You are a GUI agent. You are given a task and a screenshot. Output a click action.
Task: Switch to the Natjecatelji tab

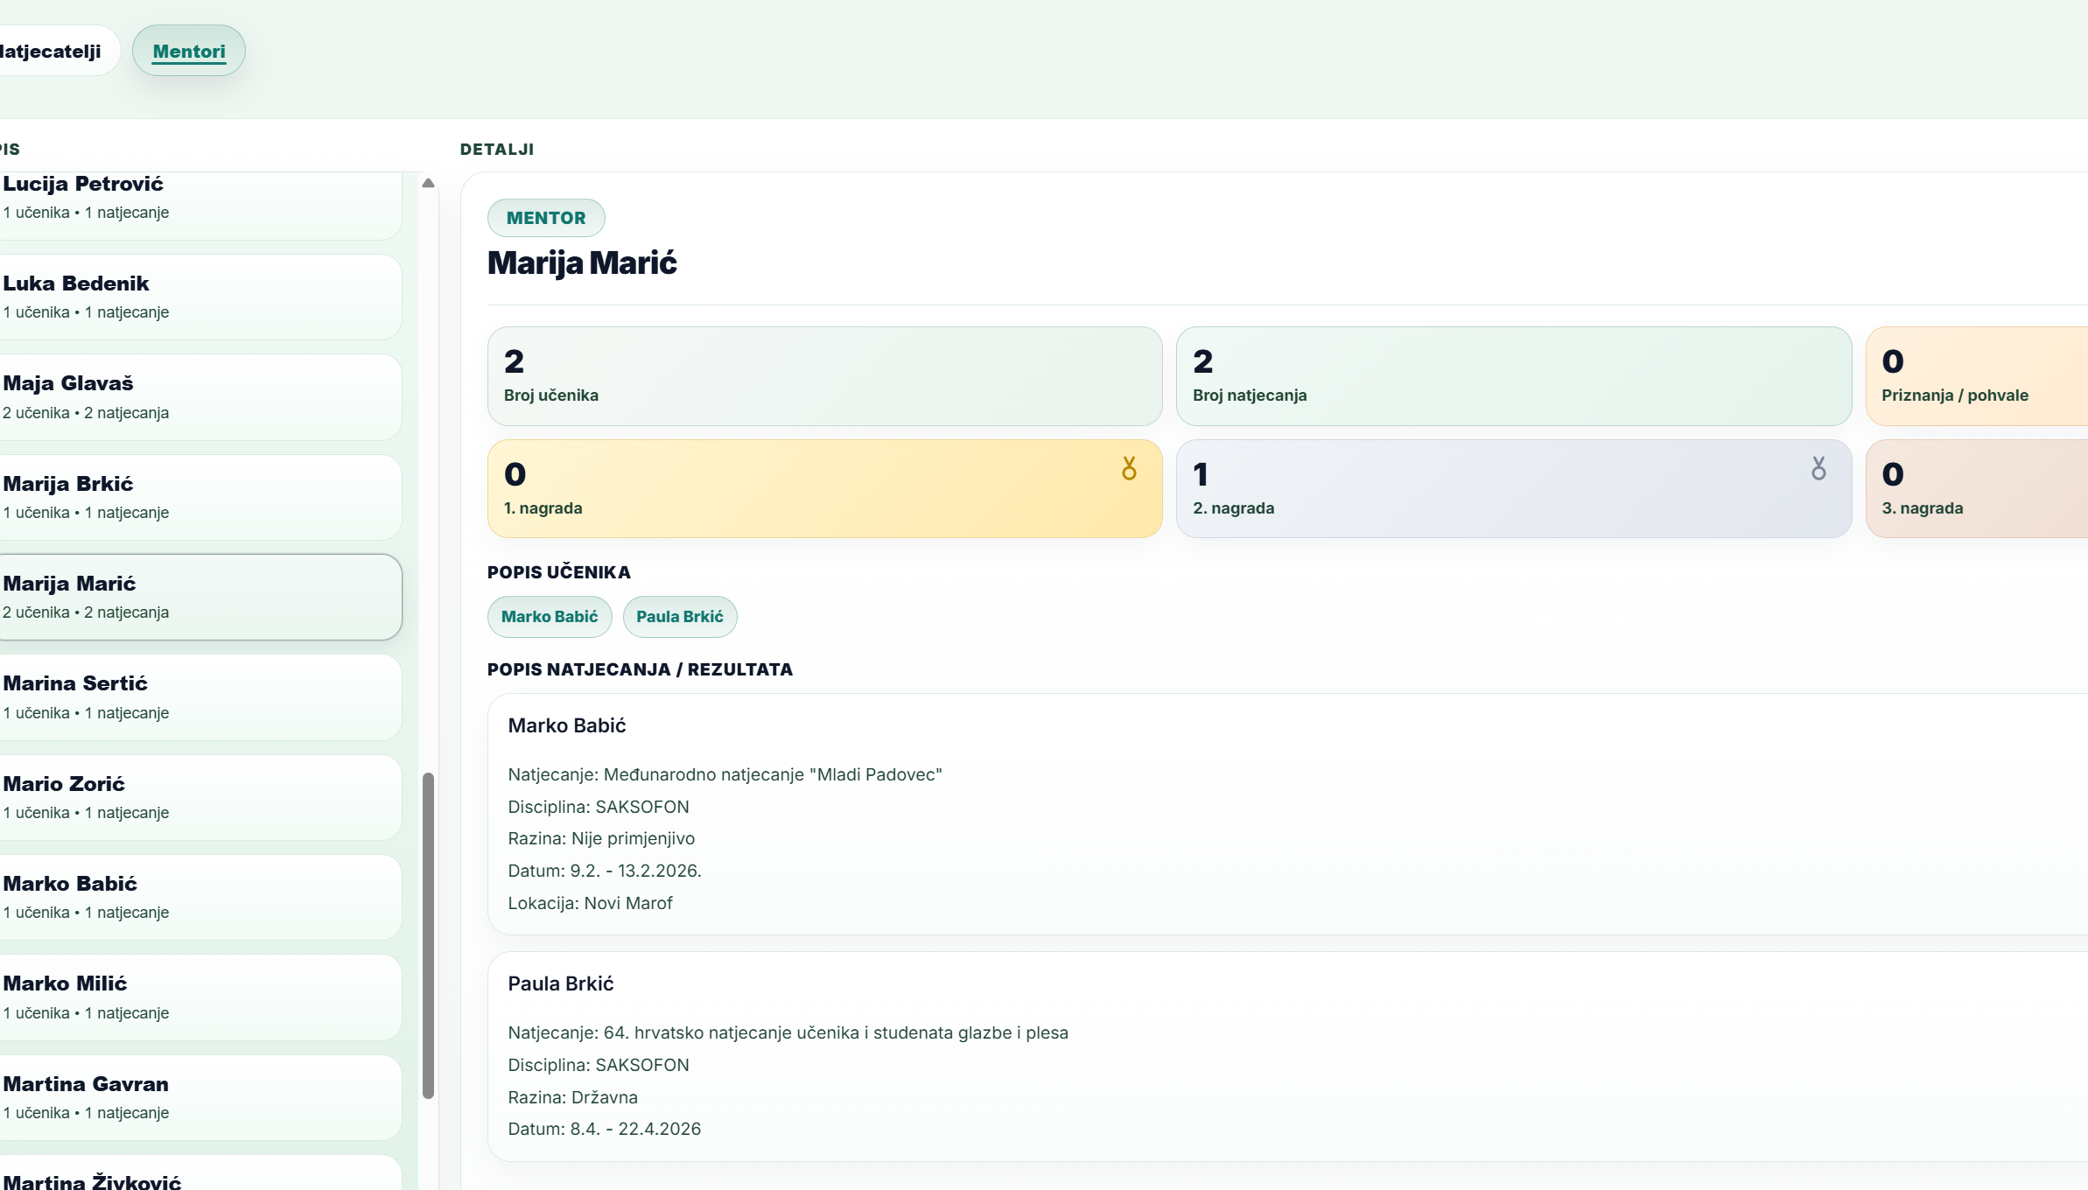pyautogui.click(x=53, y=51)
